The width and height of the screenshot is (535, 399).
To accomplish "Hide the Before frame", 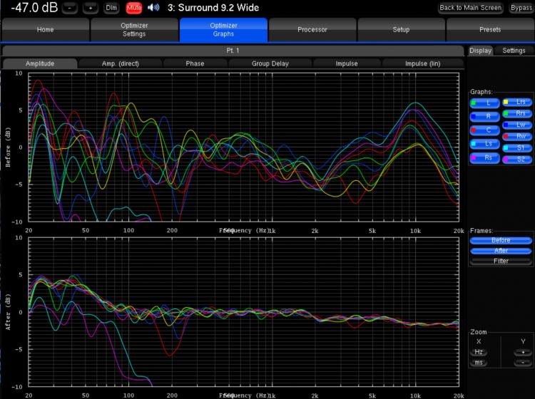I will 500,241.
